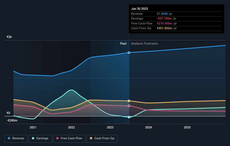Viewport: 230px width, 146px height.
Task: Click the teal Earnings data point marker
Action: pyautogui.click(x=129, y=117)
